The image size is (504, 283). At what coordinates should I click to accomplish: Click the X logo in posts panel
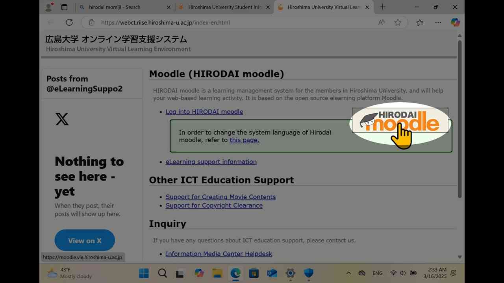pyautogui.click(x=62, y=119)
